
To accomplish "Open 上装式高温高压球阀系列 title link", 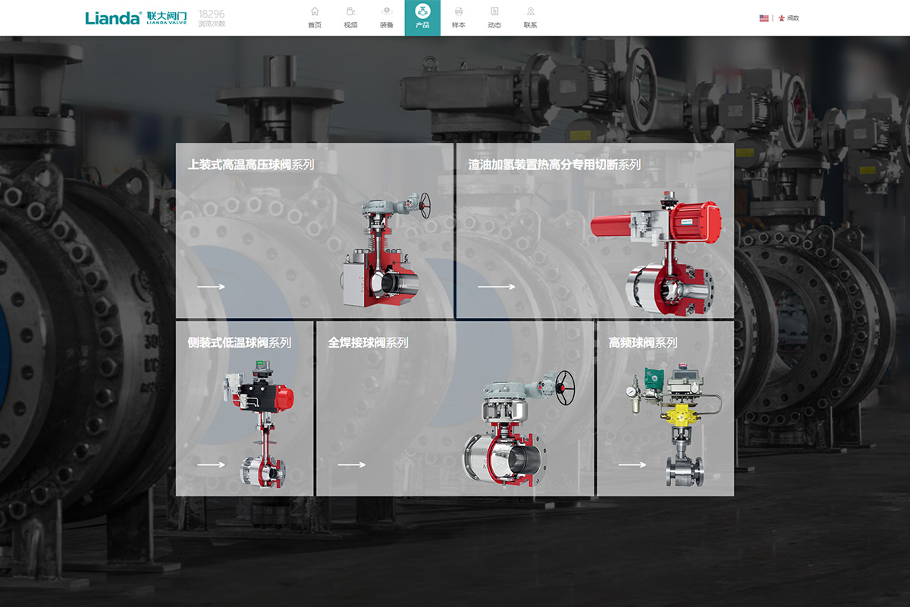I will tap(251, 165).
